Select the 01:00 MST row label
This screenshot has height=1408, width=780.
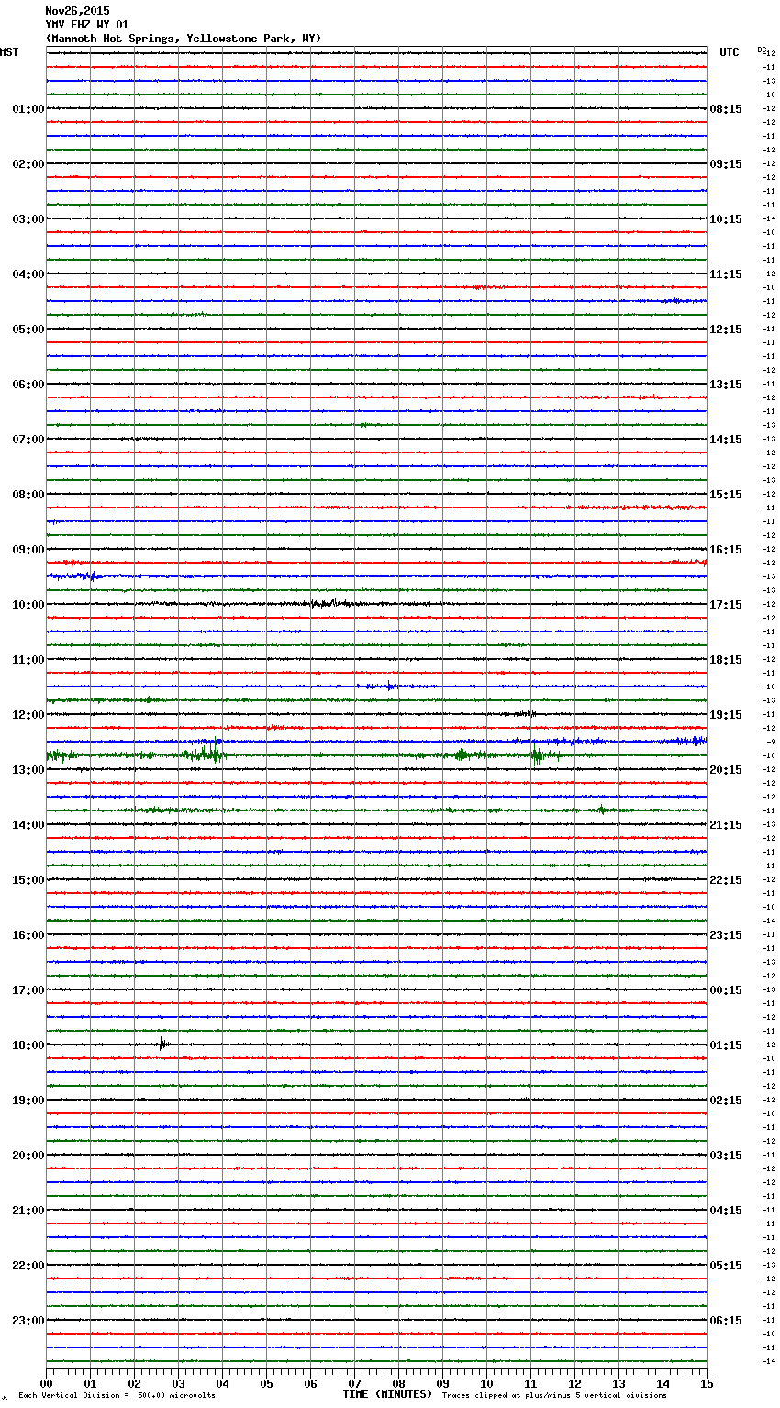28,109
